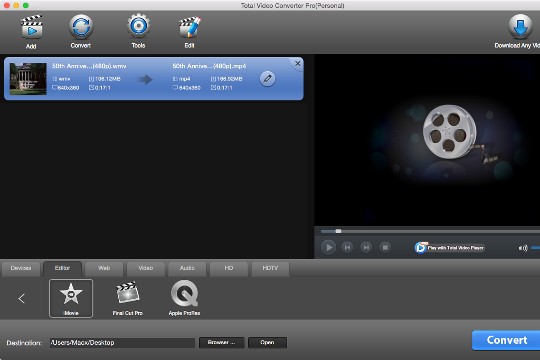Open the Tools gear icon

(x=139, y=26)
